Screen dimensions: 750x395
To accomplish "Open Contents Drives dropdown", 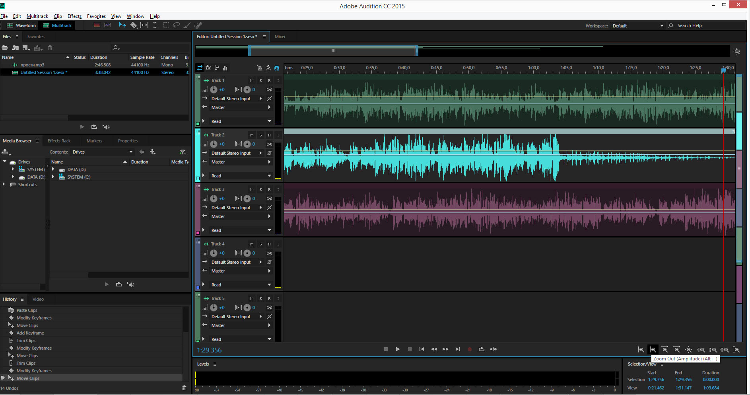I will (x=103, y=152).
